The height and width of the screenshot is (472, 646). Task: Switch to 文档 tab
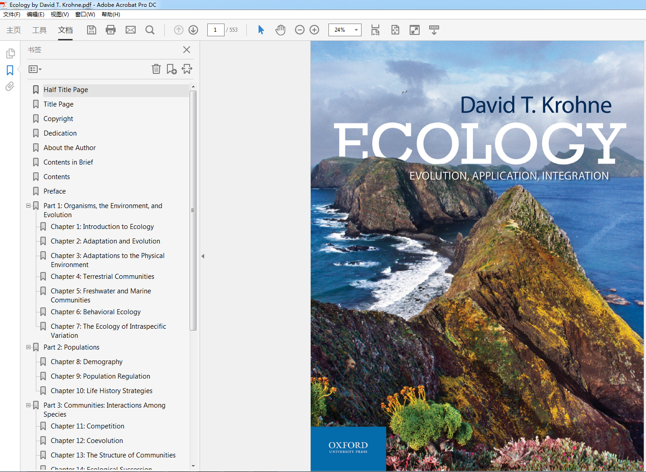(65, 30)
